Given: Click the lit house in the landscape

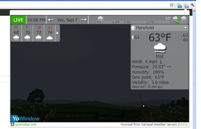Looking at the screenshot, I should pos(143,106).
